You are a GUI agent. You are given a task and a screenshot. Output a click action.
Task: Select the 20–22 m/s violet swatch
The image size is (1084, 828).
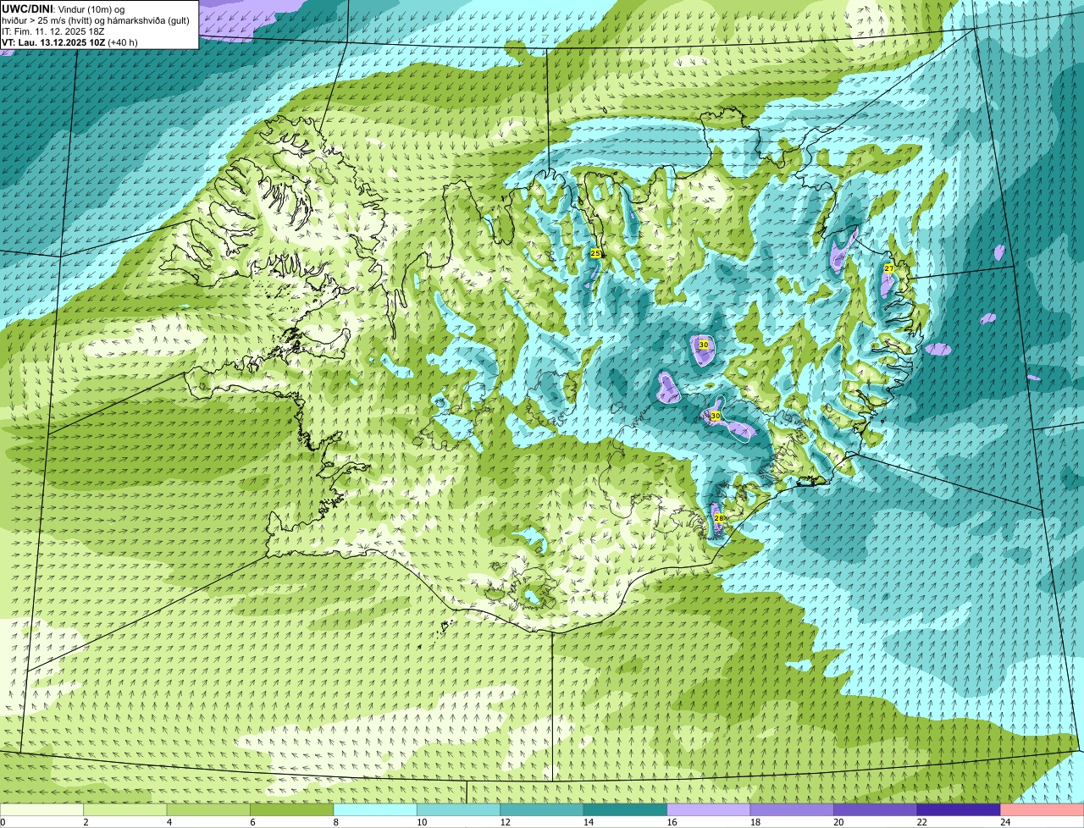click(x=876, y=810)
